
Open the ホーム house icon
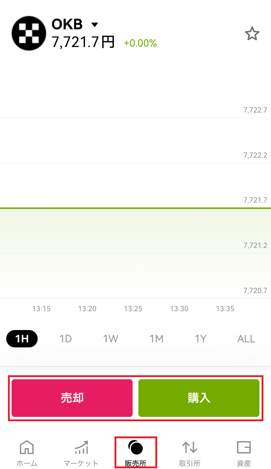27,447
